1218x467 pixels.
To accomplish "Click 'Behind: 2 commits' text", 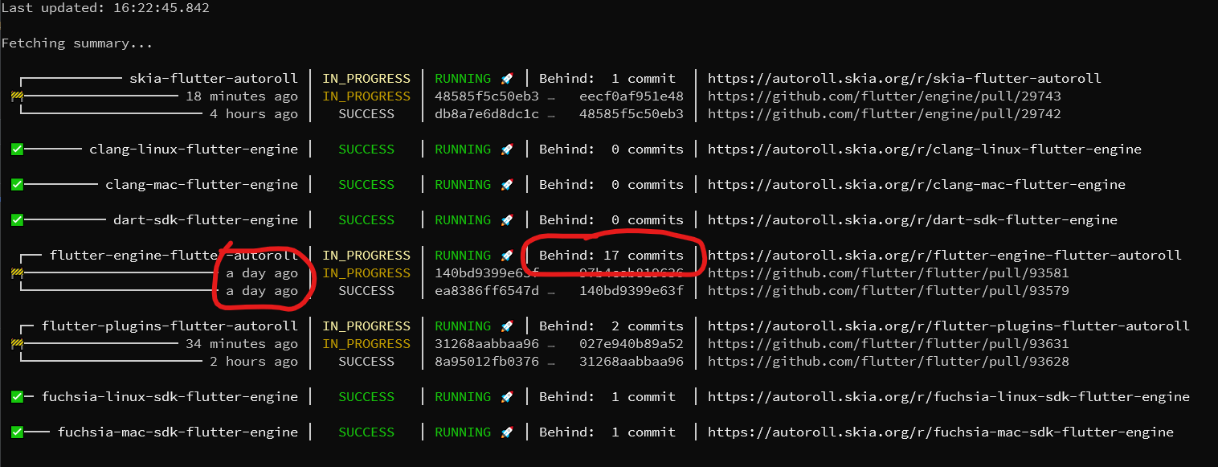I will 611,326.
